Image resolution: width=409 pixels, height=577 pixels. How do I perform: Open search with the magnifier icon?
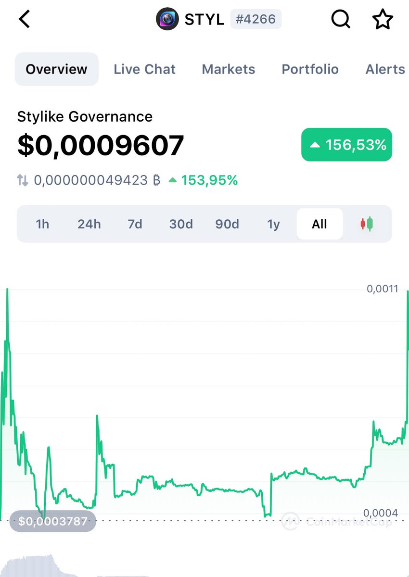click(341, 20)
